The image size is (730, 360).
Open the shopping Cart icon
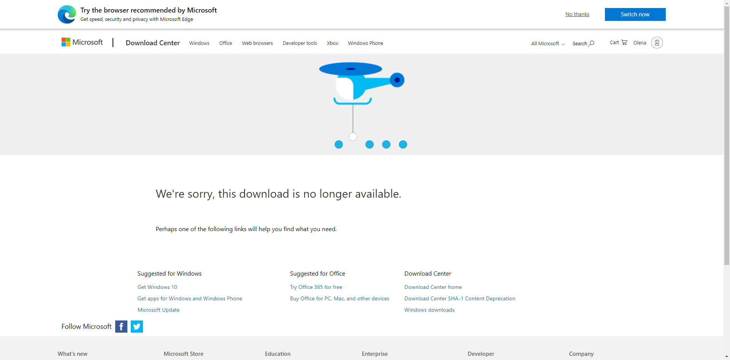[624, 42]
